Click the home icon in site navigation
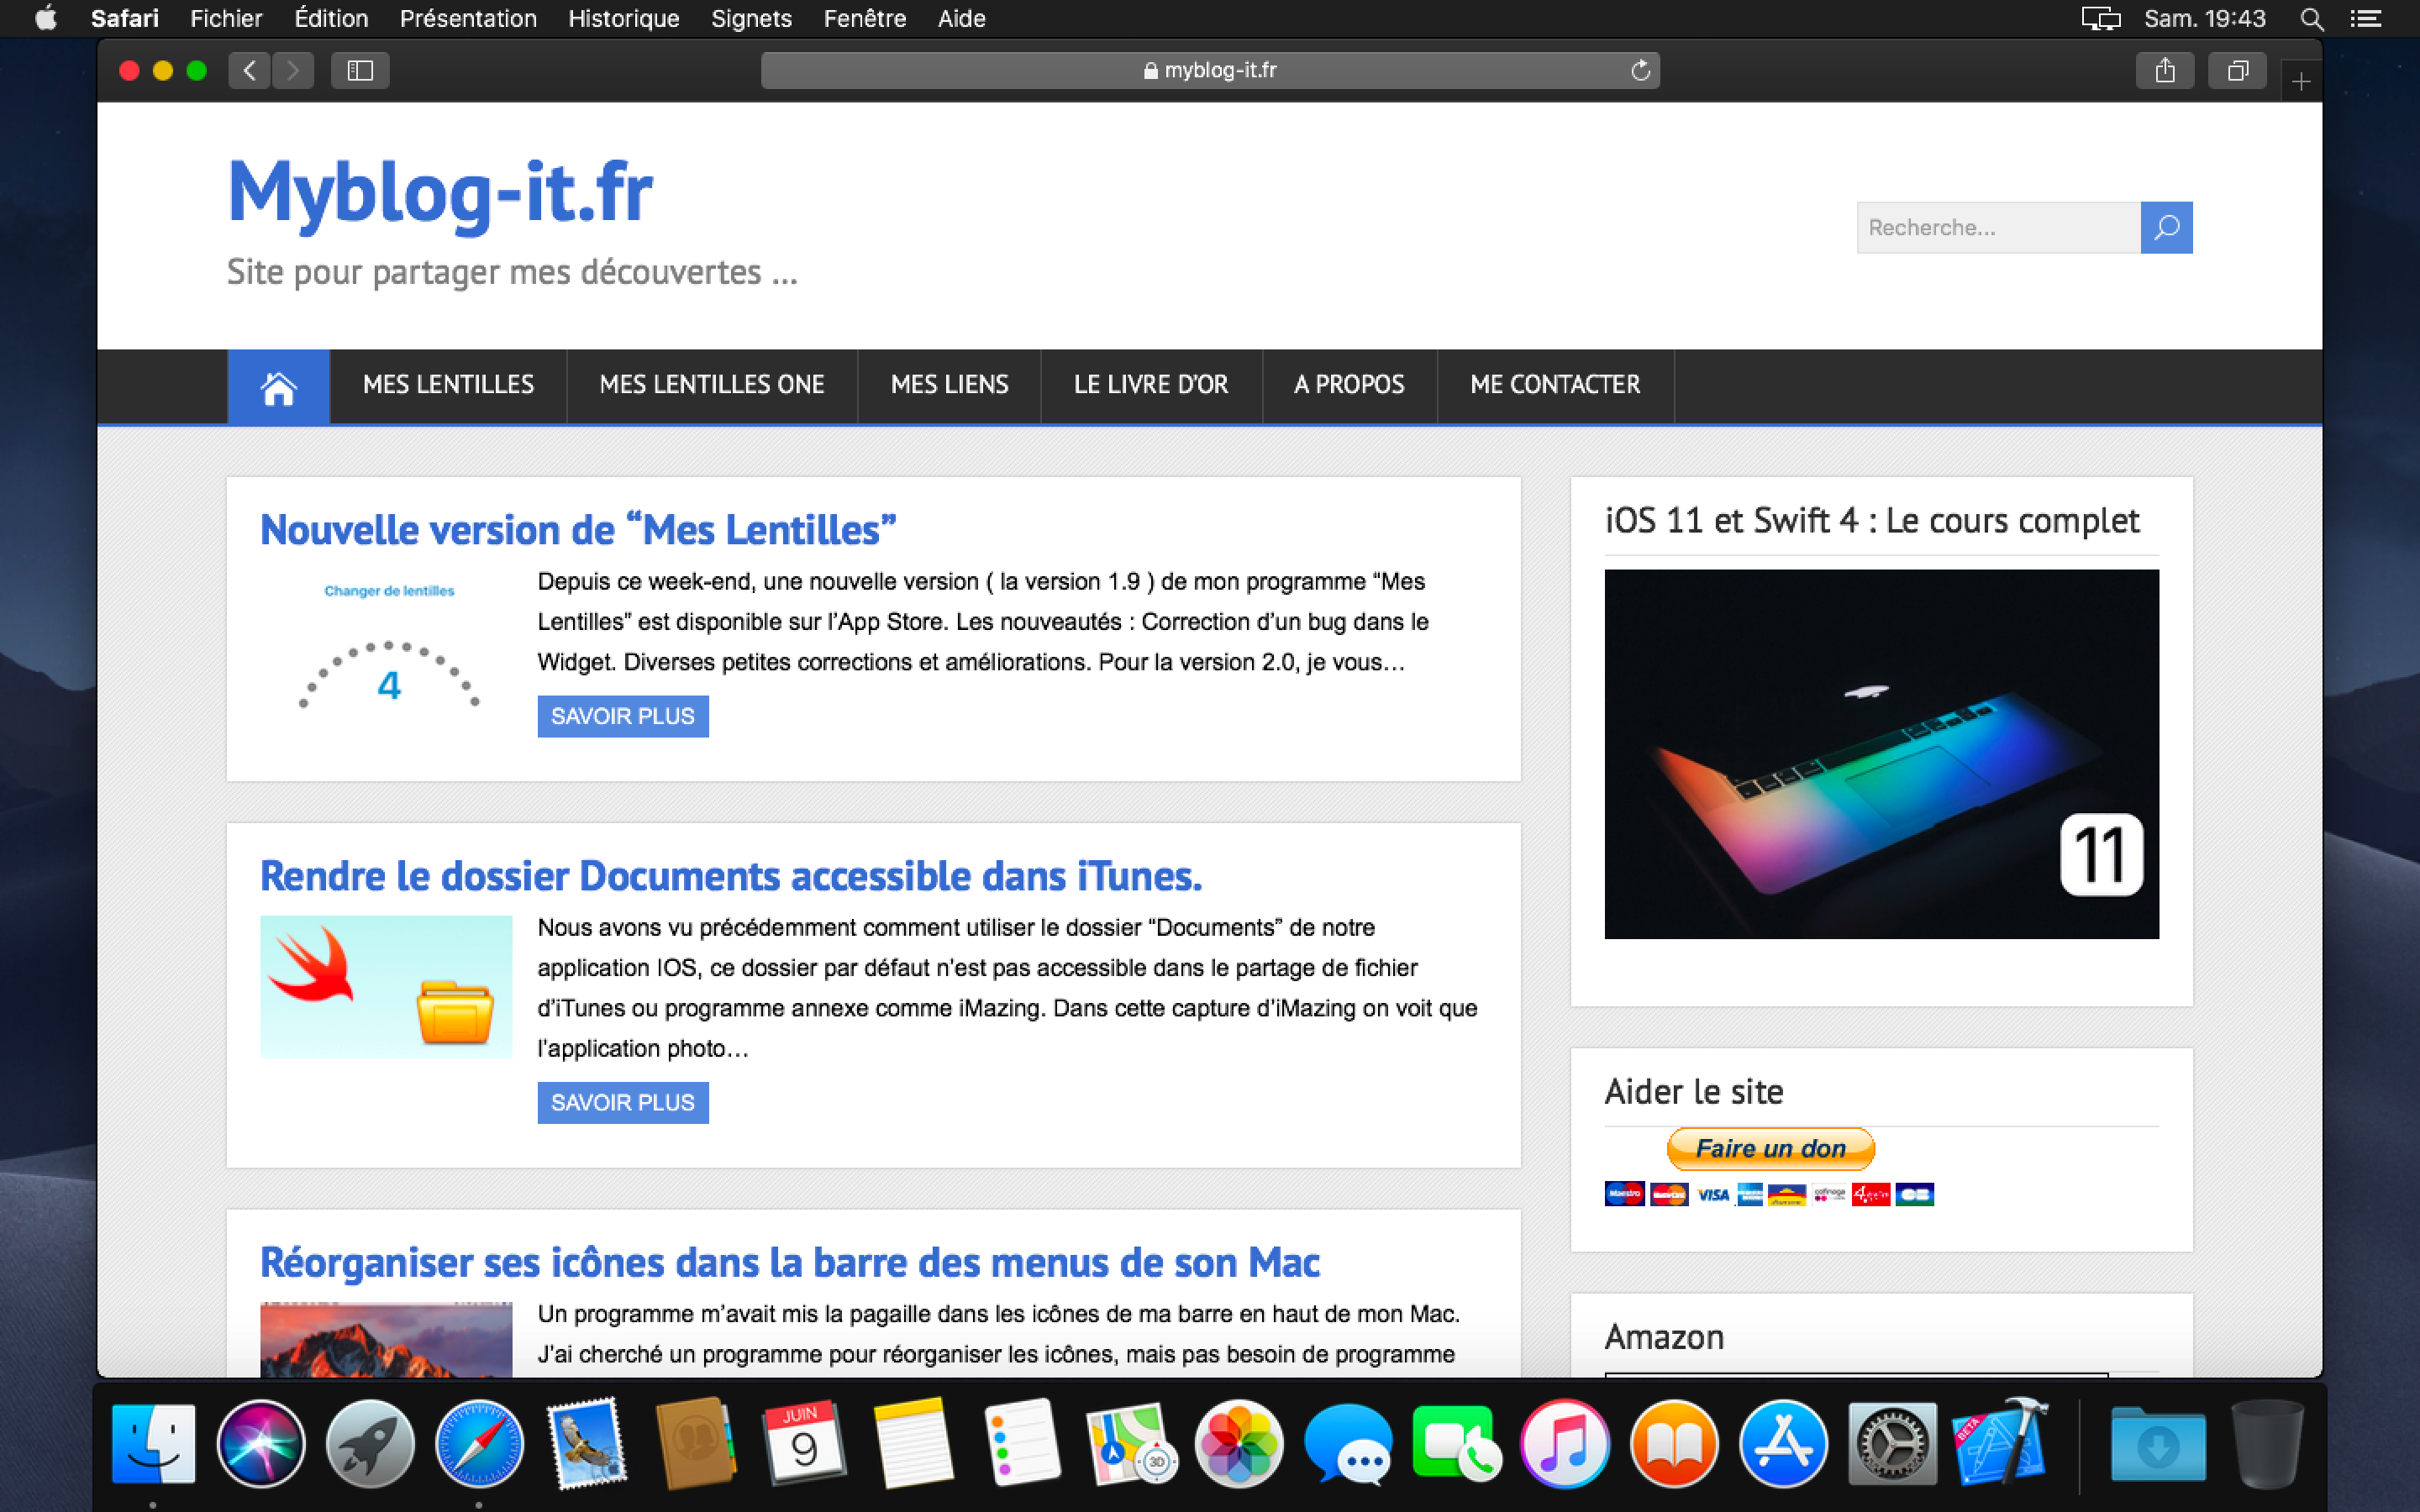 (x=278, y=386)
